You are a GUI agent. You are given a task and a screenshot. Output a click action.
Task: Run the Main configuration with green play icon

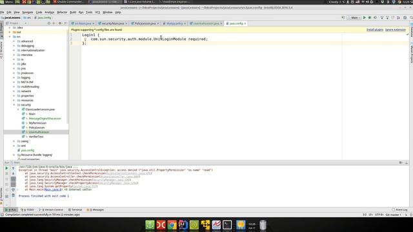[365, 17]
